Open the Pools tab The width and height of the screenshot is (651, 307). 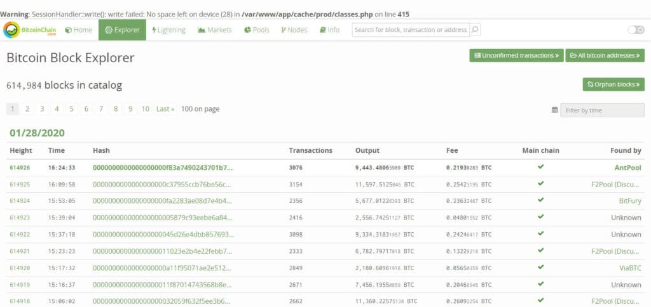[257, 30]
